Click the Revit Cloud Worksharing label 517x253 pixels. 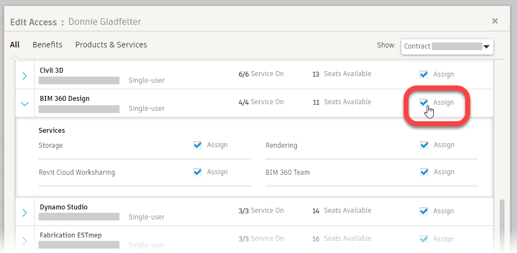tap(77, 173)
